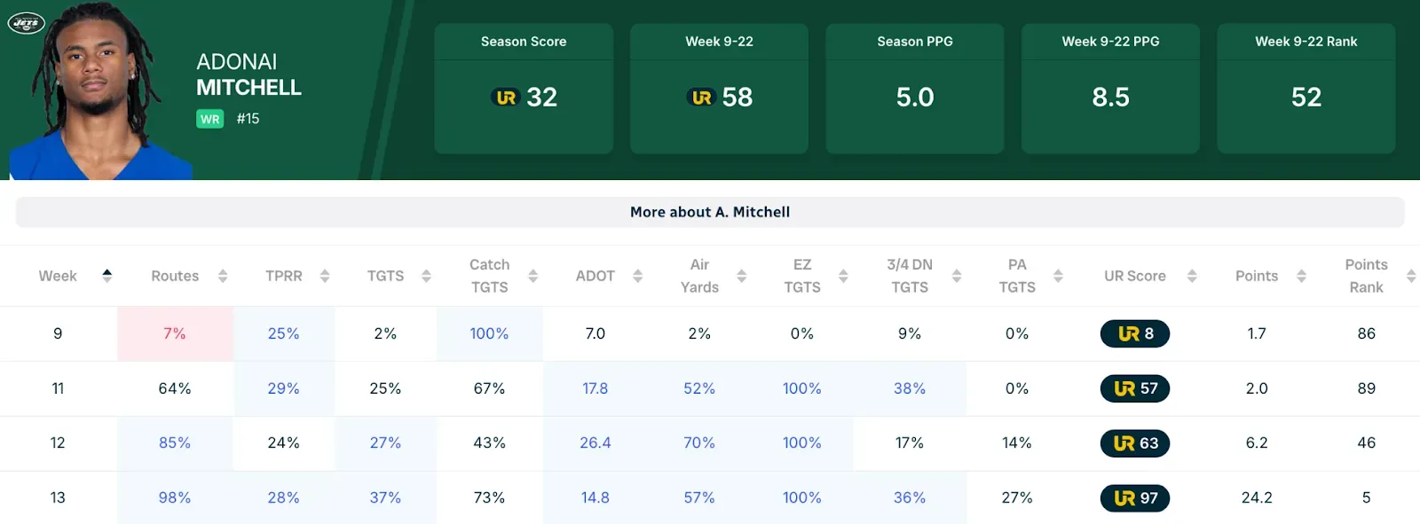This screenshot has width=1420, height=524.
Task: Expand More about A. Mitchell bar
Action: [x=710, y=212]
